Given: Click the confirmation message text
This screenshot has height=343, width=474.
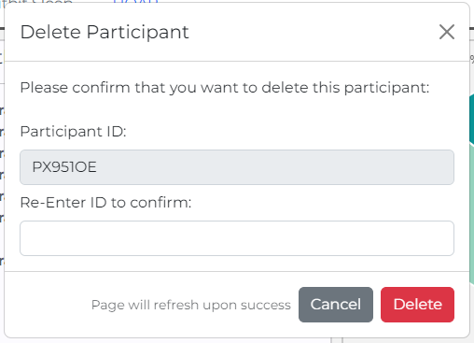Looking at the screenshot, I should (x=225, y=88).
